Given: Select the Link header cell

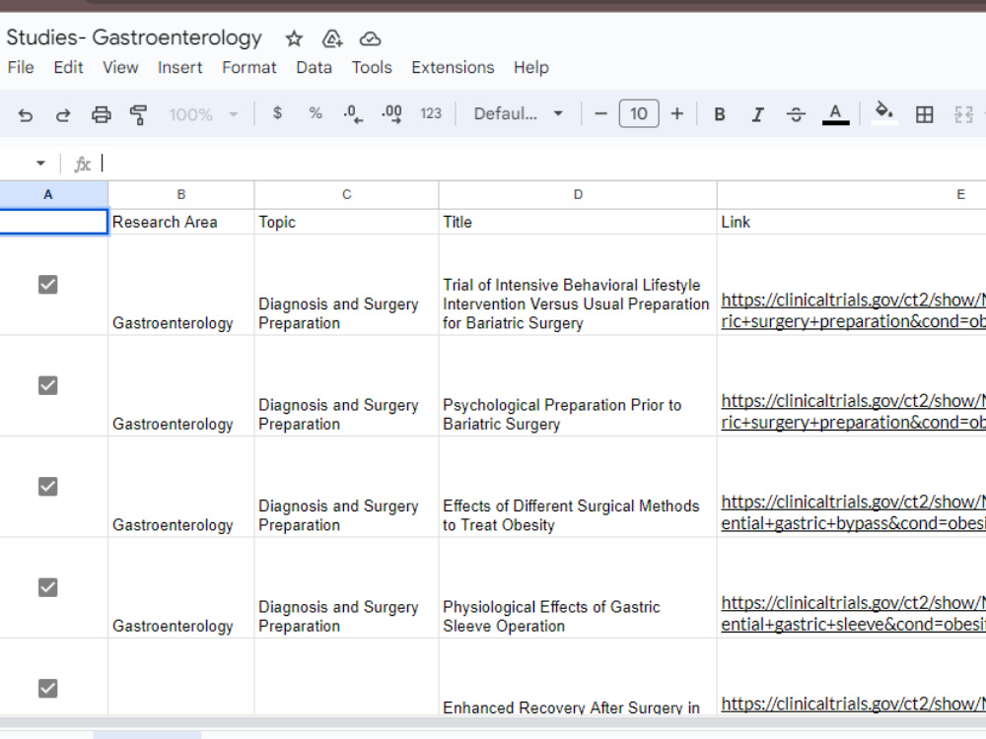Looking at the screenshot, I should [852, 222].
